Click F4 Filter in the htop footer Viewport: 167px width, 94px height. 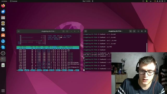(39, 70)
